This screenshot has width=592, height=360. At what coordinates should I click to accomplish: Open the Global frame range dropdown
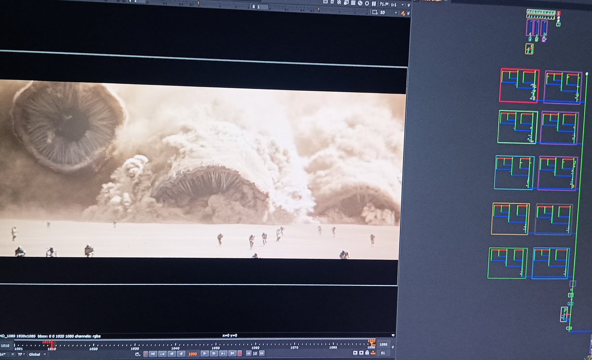pos(44,354)
